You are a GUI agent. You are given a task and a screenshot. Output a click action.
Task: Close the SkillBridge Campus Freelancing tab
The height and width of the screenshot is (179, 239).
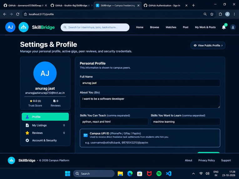(138, 6)
